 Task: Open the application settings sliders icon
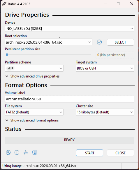point(26,152)
